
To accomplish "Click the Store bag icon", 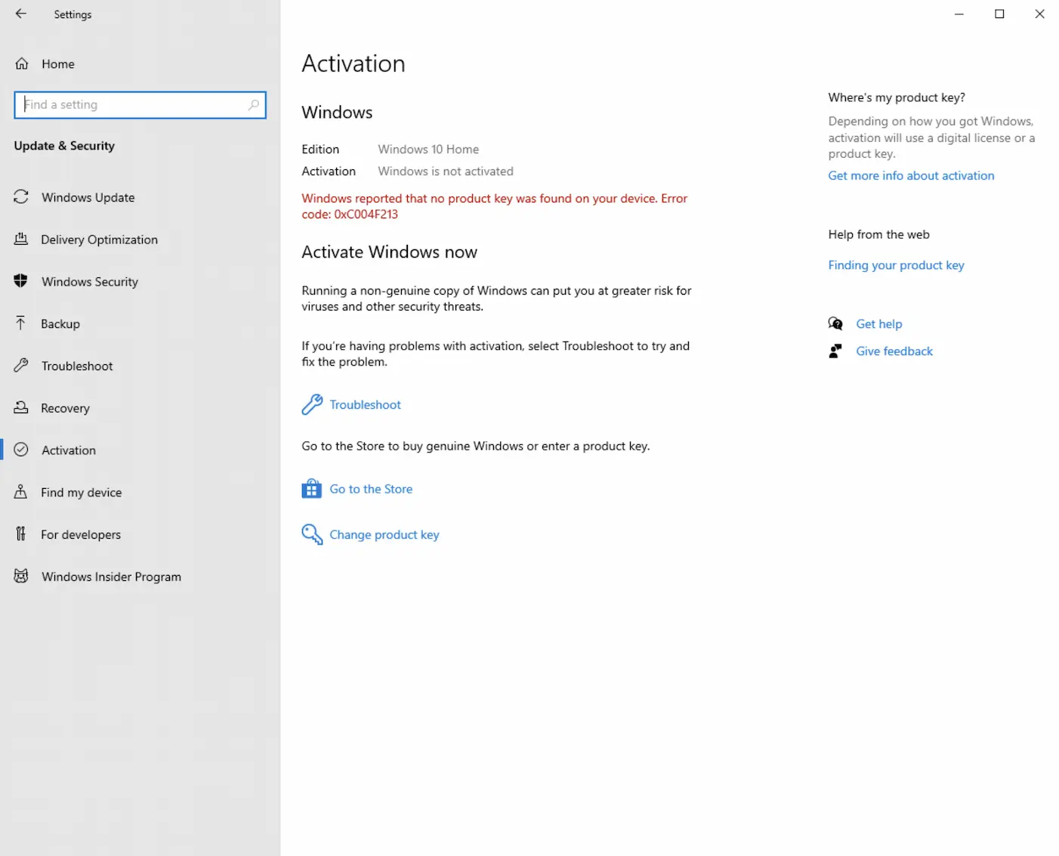I will [x=311, y=489].
